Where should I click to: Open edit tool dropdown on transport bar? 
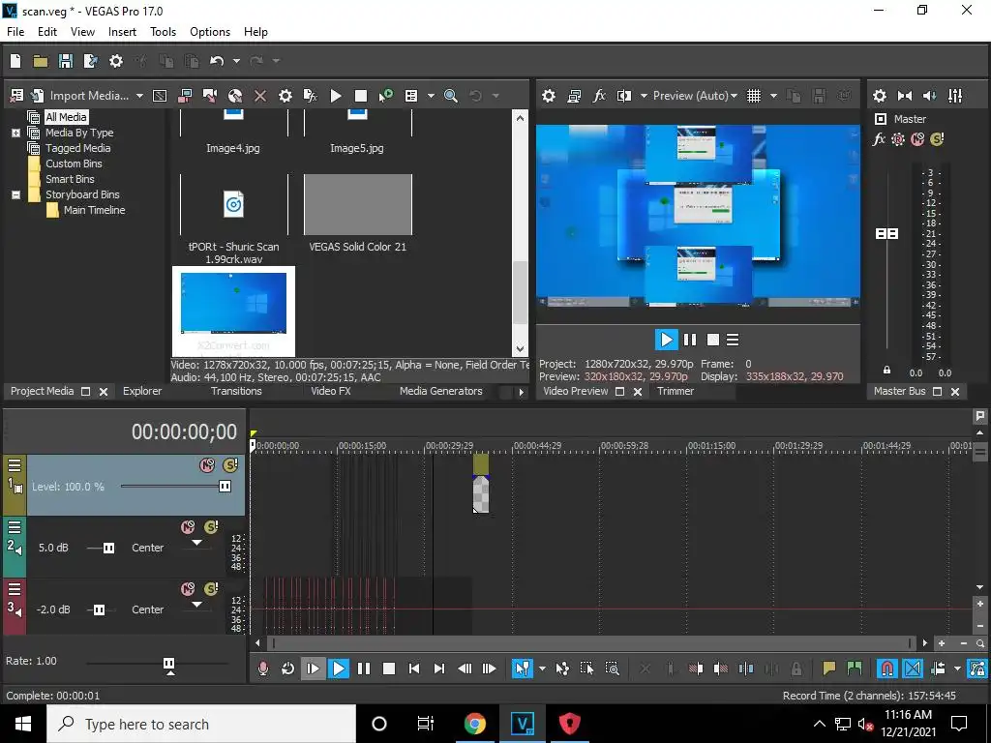[542, 669]
